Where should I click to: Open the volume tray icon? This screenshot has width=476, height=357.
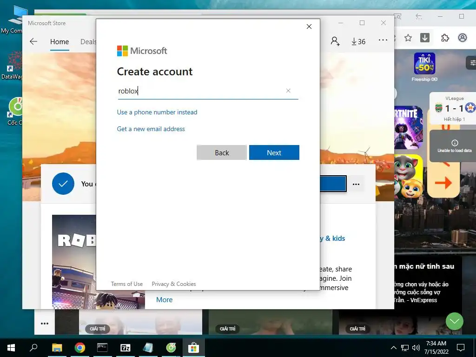click(x=416, y=348)
